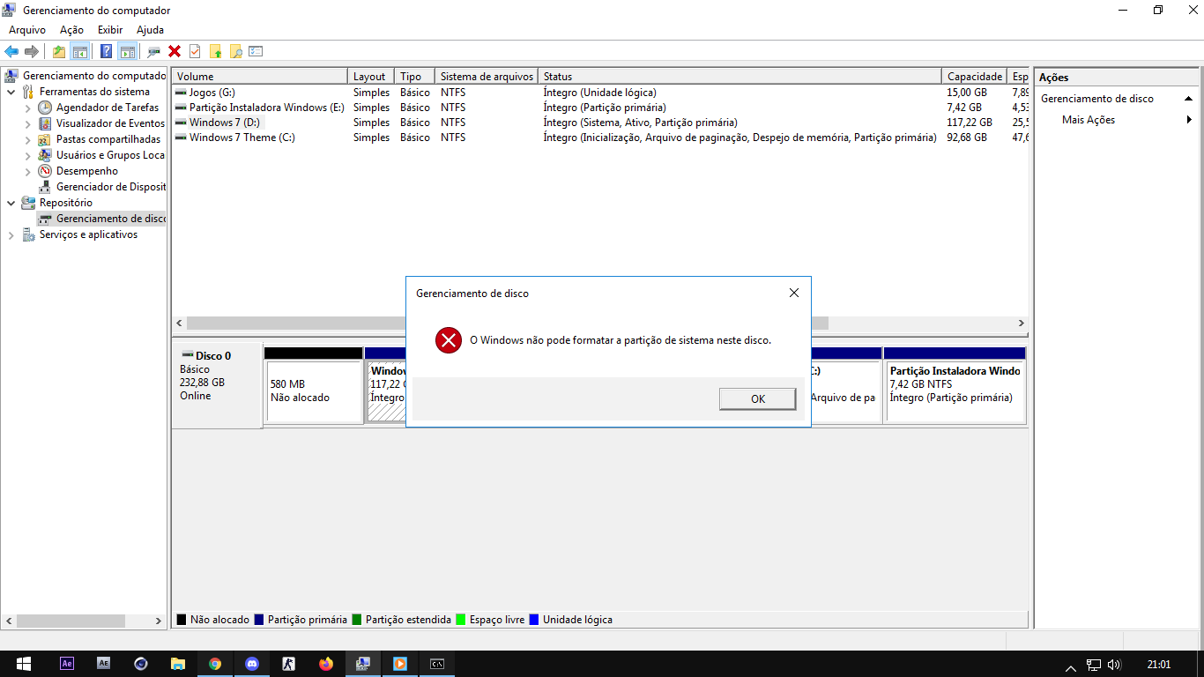Open Help with the blue question mark icon
The height and width of the screenshot is (677, 1204).
[x=107, y=51]
